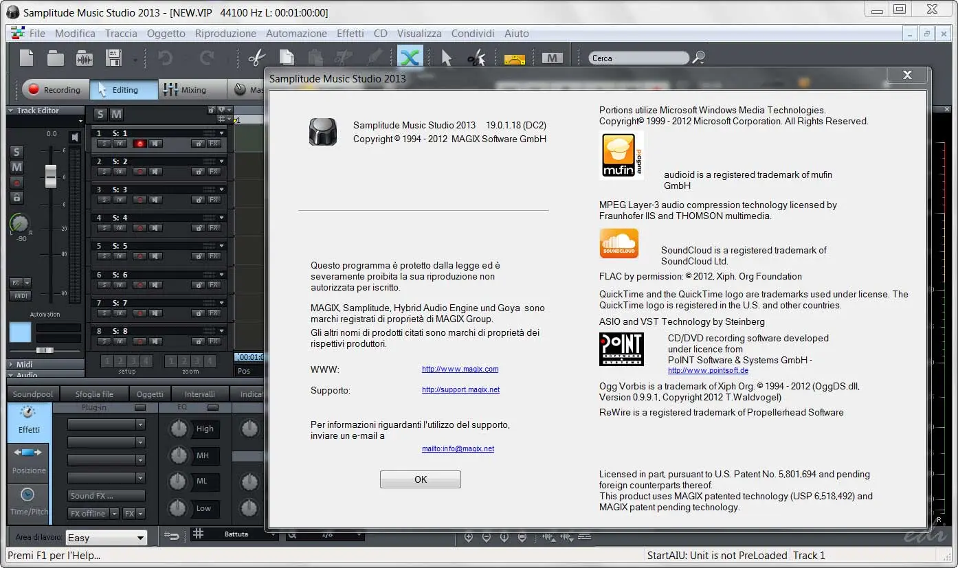958x568 pixels.
Task: Open the Area di lavoro Easy dropdown
Action: point(106,538)
